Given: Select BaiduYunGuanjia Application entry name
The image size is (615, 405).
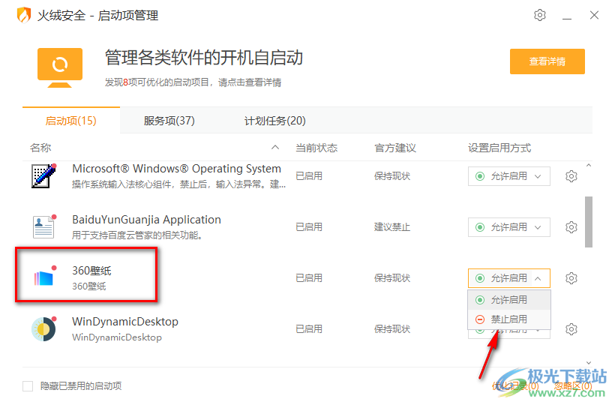Looking at the screenshot, I should coord(146,220).
